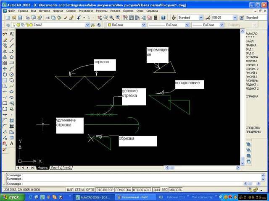Image resolution: width=269 pixels, height=201 pixels.
Task: Toggle СЕТКА grid display in status bar
Action: [79, 190]
